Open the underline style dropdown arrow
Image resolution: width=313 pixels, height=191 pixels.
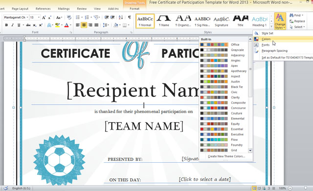pos(23,25)
